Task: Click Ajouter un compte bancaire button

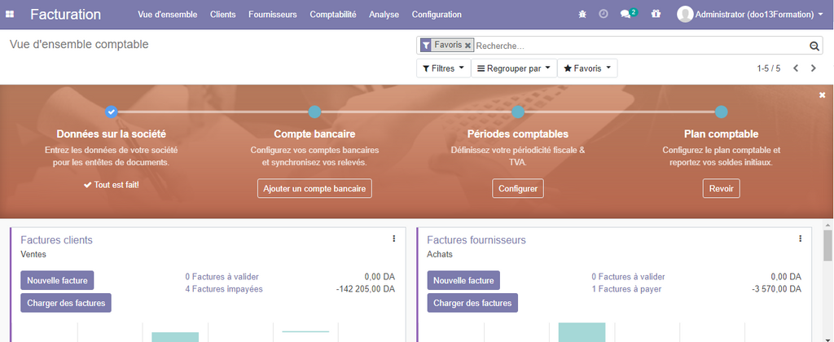Action: click(314, 189)
